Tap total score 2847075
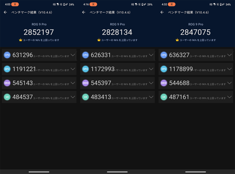This screenshot has width=235, height=174. [195, 32]
